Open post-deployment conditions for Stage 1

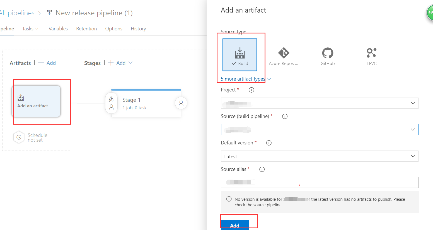(181, 103)
